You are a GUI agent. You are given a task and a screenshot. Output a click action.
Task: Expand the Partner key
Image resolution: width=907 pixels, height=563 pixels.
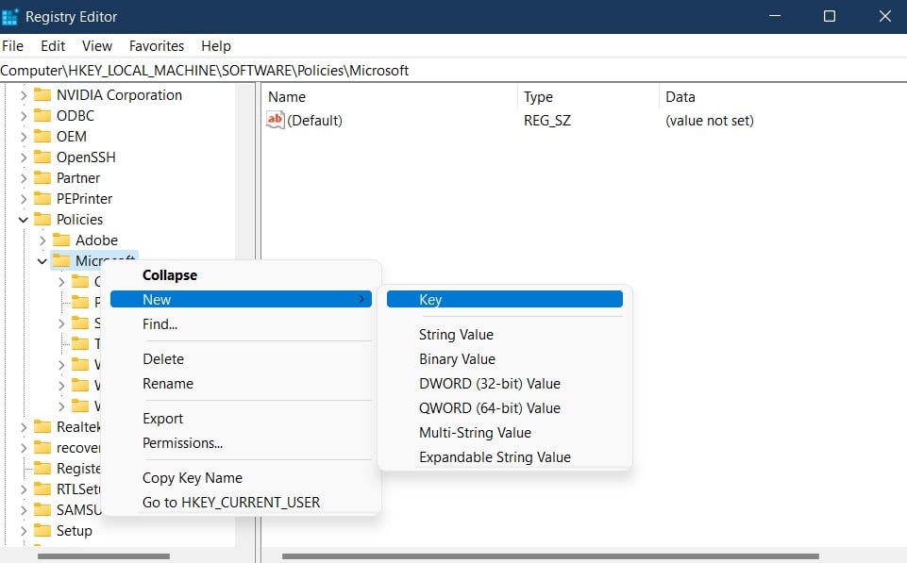point(24,178)
